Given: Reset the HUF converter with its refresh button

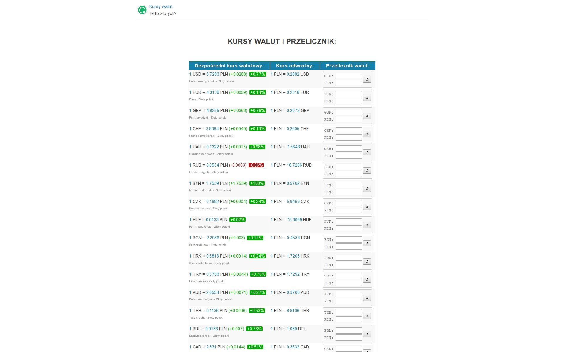Looking at the screenshot, I should click(x=367, y=225).
